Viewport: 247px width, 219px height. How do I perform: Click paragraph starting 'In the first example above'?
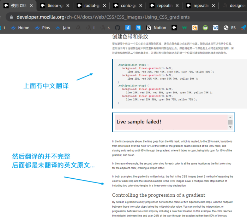(x=172, y=148)
